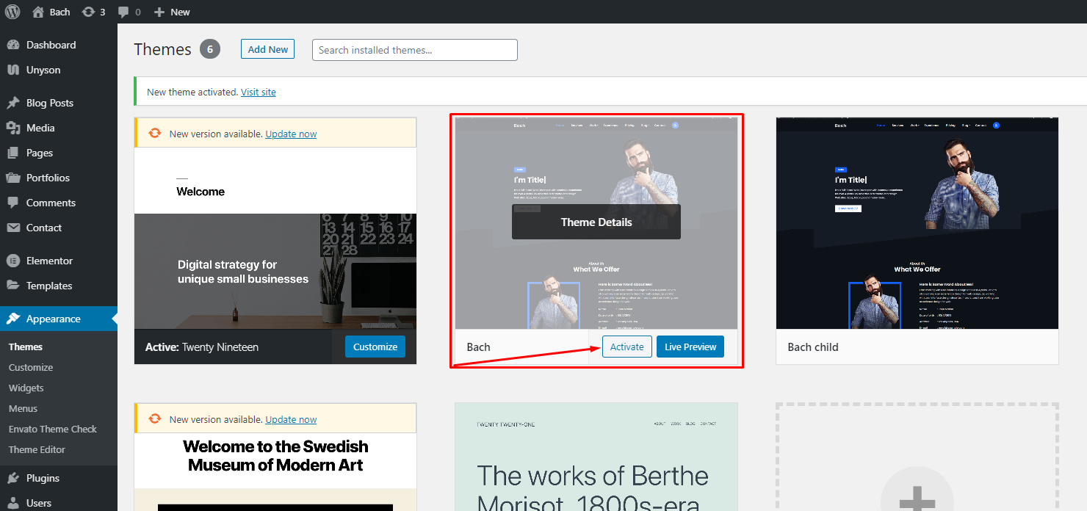Click Live Preview for Bach theme

point(690,347)
